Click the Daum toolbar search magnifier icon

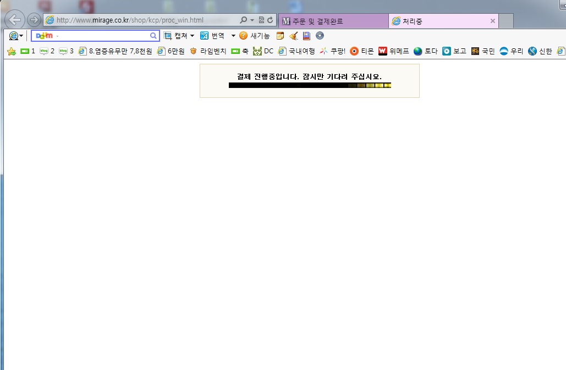tap(153, 36)
